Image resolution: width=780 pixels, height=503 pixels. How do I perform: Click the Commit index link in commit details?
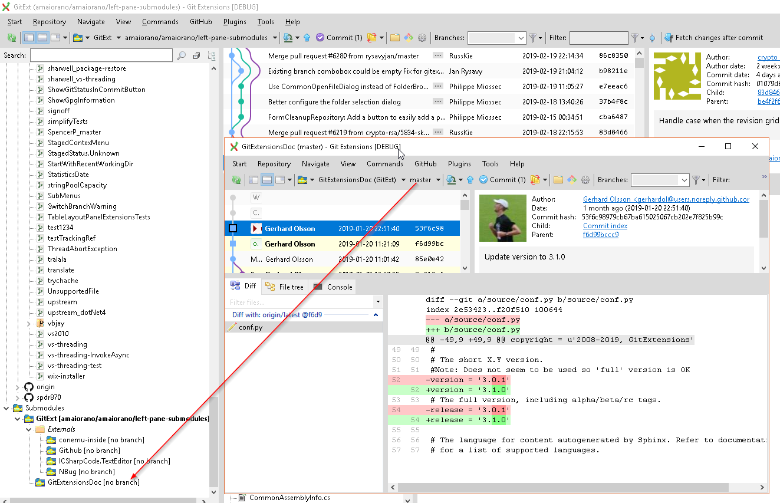tap(605, 225)
